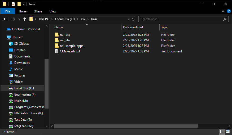Refresh the base folder
The image size is (232, 135).
click(133, 19)
